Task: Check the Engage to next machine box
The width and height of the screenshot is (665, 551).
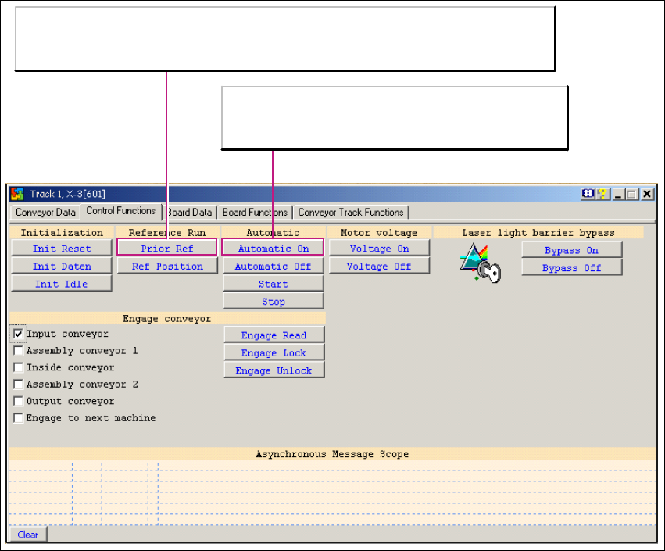Action: (19, 418)
